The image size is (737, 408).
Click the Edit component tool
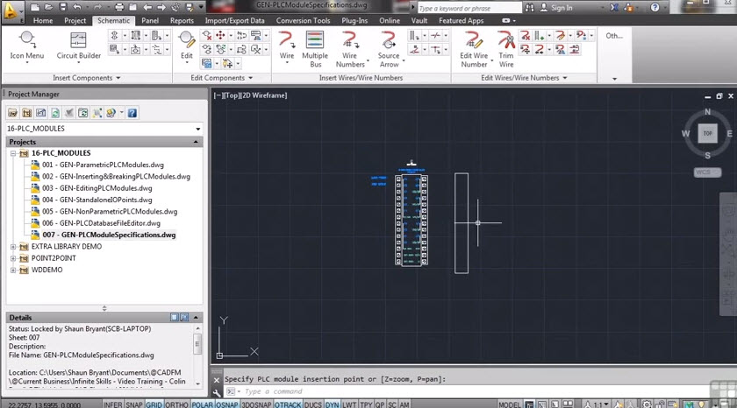pyautogui.click(x=187, y=46)
